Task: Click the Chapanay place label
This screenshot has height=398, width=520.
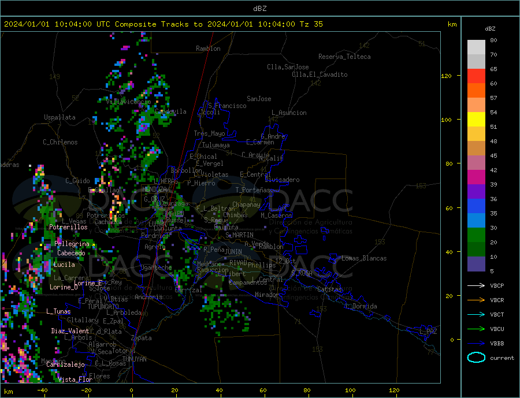Action: 246,204
